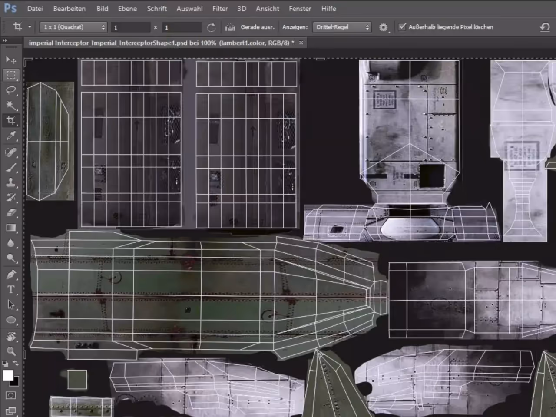Select the Magic Wand tool
Viewport: 556px width, 417px height.
pos(11,105)
